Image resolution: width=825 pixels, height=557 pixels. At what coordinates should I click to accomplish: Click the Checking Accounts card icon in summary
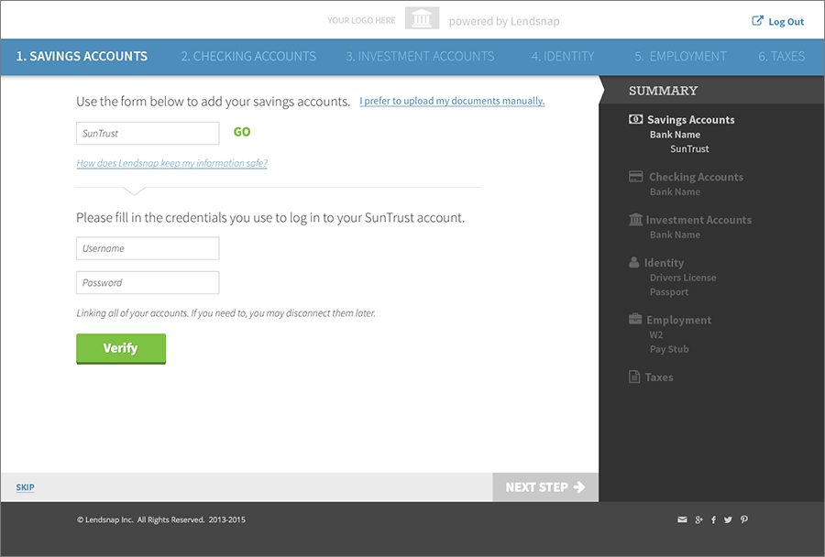pyautogui.click(x=635, y=177)
